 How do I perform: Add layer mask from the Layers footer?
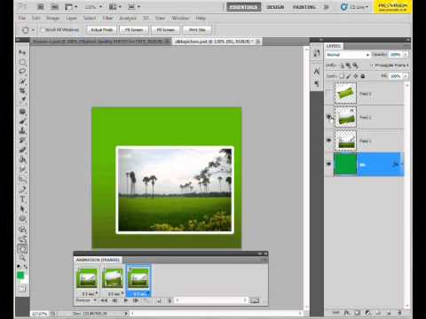[x=357, y=312]
